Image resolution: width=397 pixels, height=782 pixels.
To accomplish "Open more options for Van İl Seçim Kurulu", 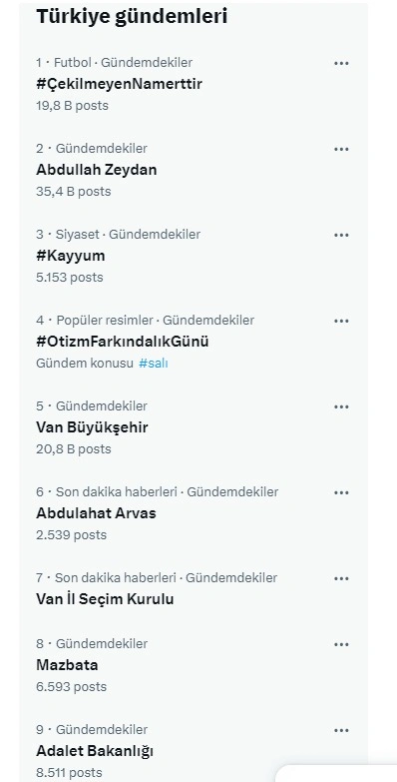I will pos(341,578).
